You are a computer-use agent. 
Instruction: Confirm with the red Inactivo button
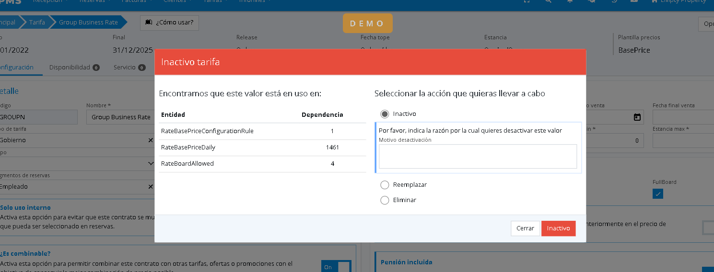click(x=558, y=228)
